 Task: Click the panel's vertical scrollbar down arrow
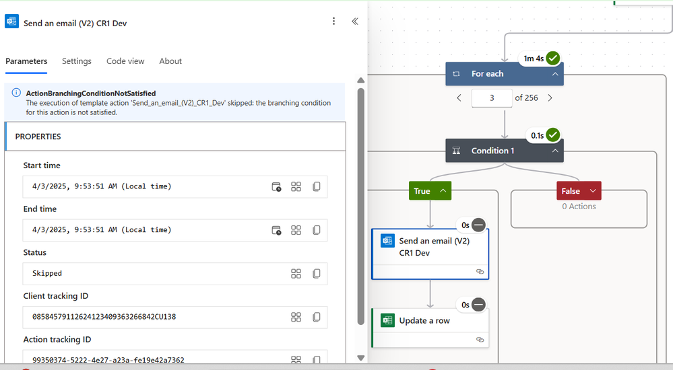coord(360,358)
